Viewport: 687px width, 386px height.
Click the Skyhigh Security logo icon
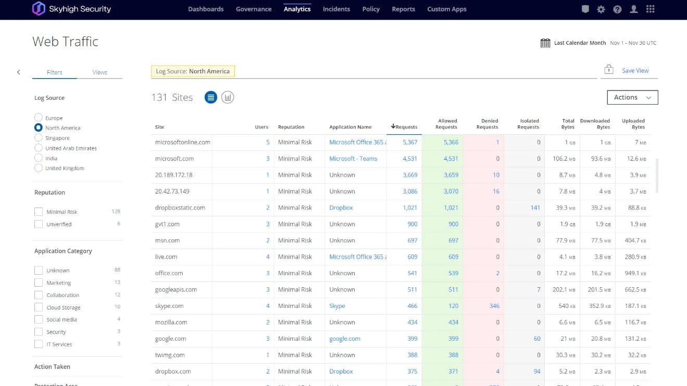tap(39, 9)
